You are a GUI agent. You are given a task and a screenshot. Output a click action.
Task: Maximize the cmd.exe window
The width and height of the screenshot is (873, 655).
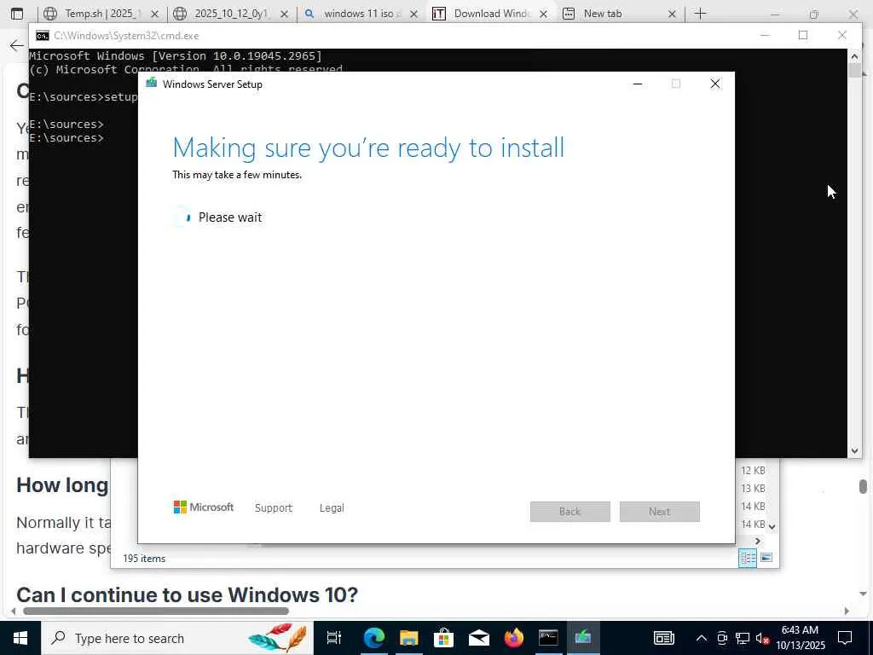coord(803,35)
